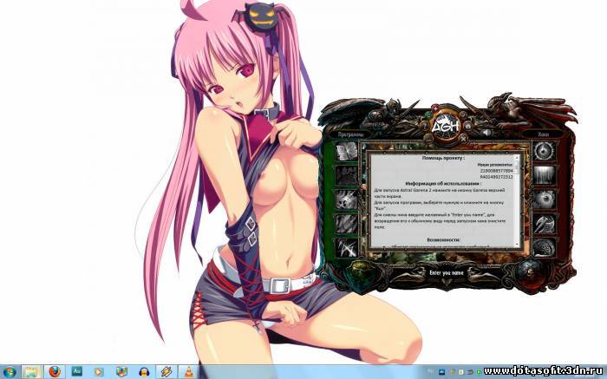The height and width of the screenshot is (379, 607).
Task: Click the Информация об использовании heading
Action: [443, 184]
